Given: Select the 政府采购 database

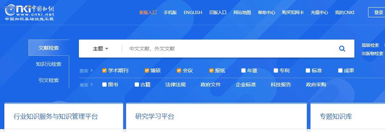Looking at the screenshot, I should coord(316,85).
